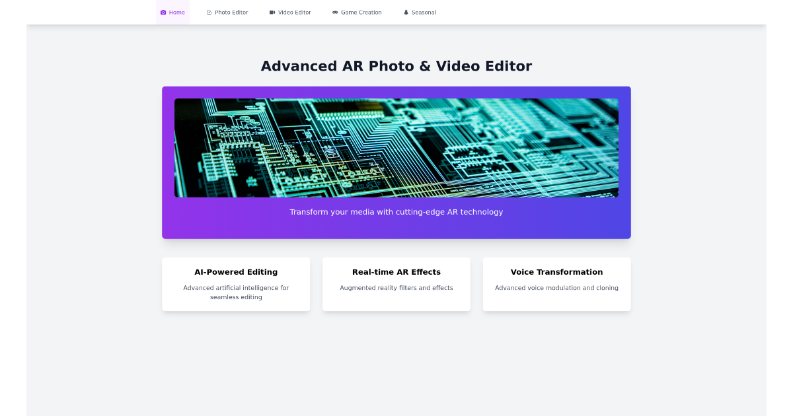
Task: Select the Voice Transformation description text
Action: coord(556,288)
